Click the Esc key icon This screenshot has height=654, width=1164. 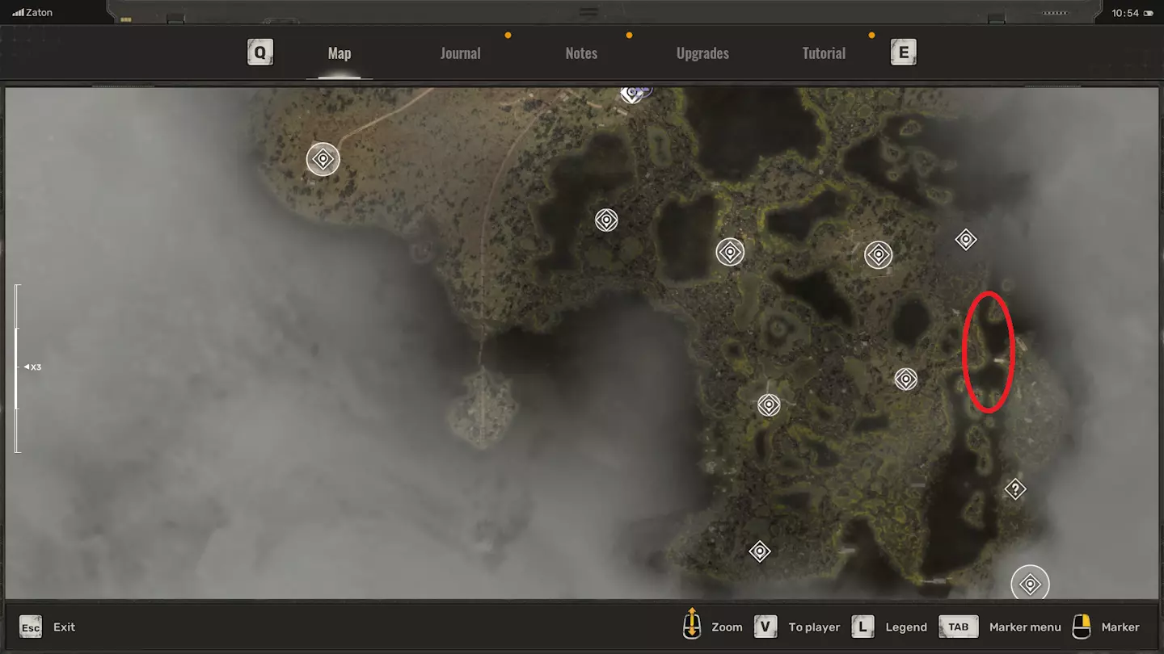point(31,627)
